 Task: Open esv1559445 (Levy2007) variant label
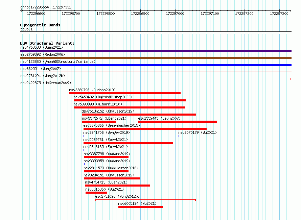[159, 118]
